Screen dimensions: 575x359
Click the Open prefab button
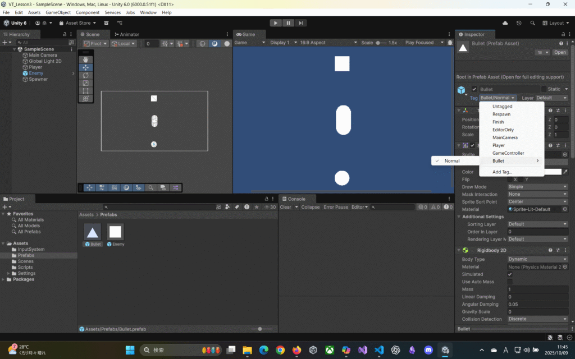click(x=560, y=52)
